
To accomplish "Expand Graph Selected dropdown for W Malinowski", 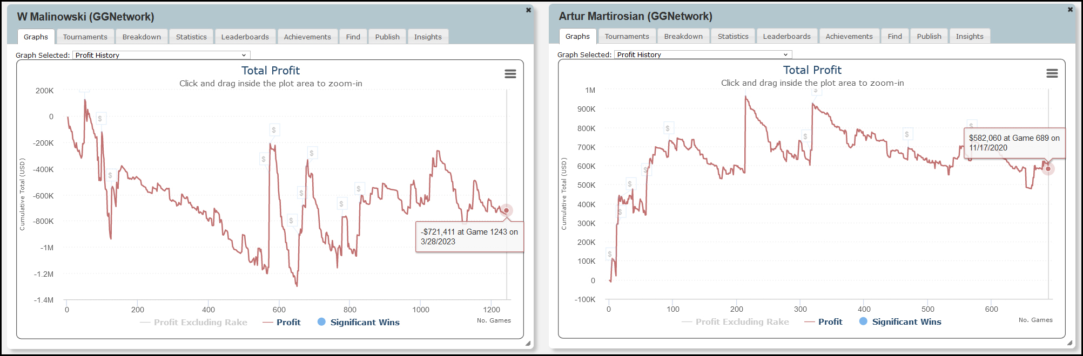I will pyautogui.click(x=162, y=55).
